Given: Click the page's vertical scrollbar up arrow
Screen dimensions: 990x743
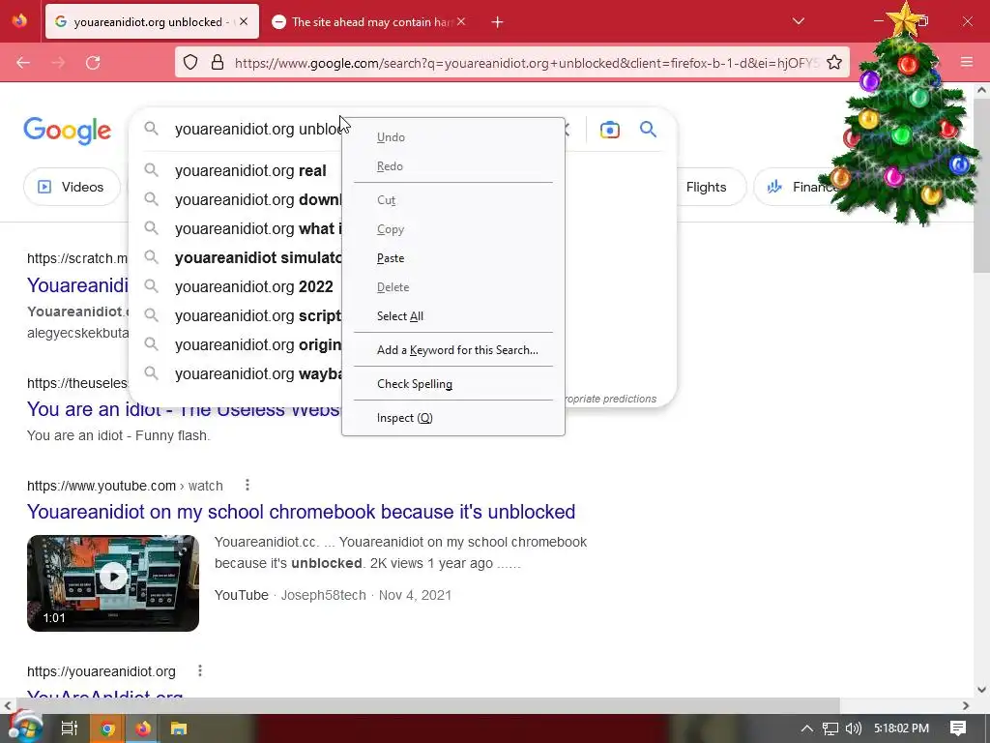Looking at the screenshot, I should 981,90.
